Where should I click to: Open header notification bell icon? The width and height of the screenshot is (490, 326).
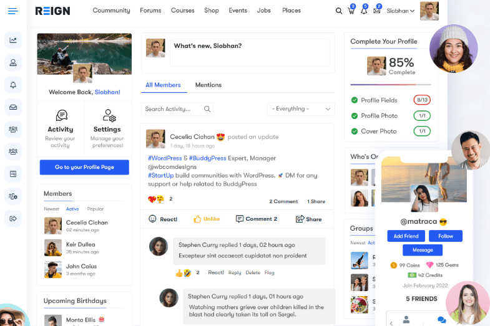coord(364,11)
